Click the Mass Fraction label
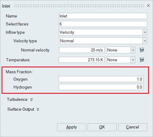 tap(20, 72)
